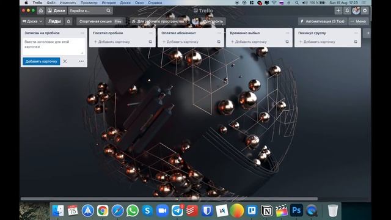Star the Лиды board

pos(68,21)
